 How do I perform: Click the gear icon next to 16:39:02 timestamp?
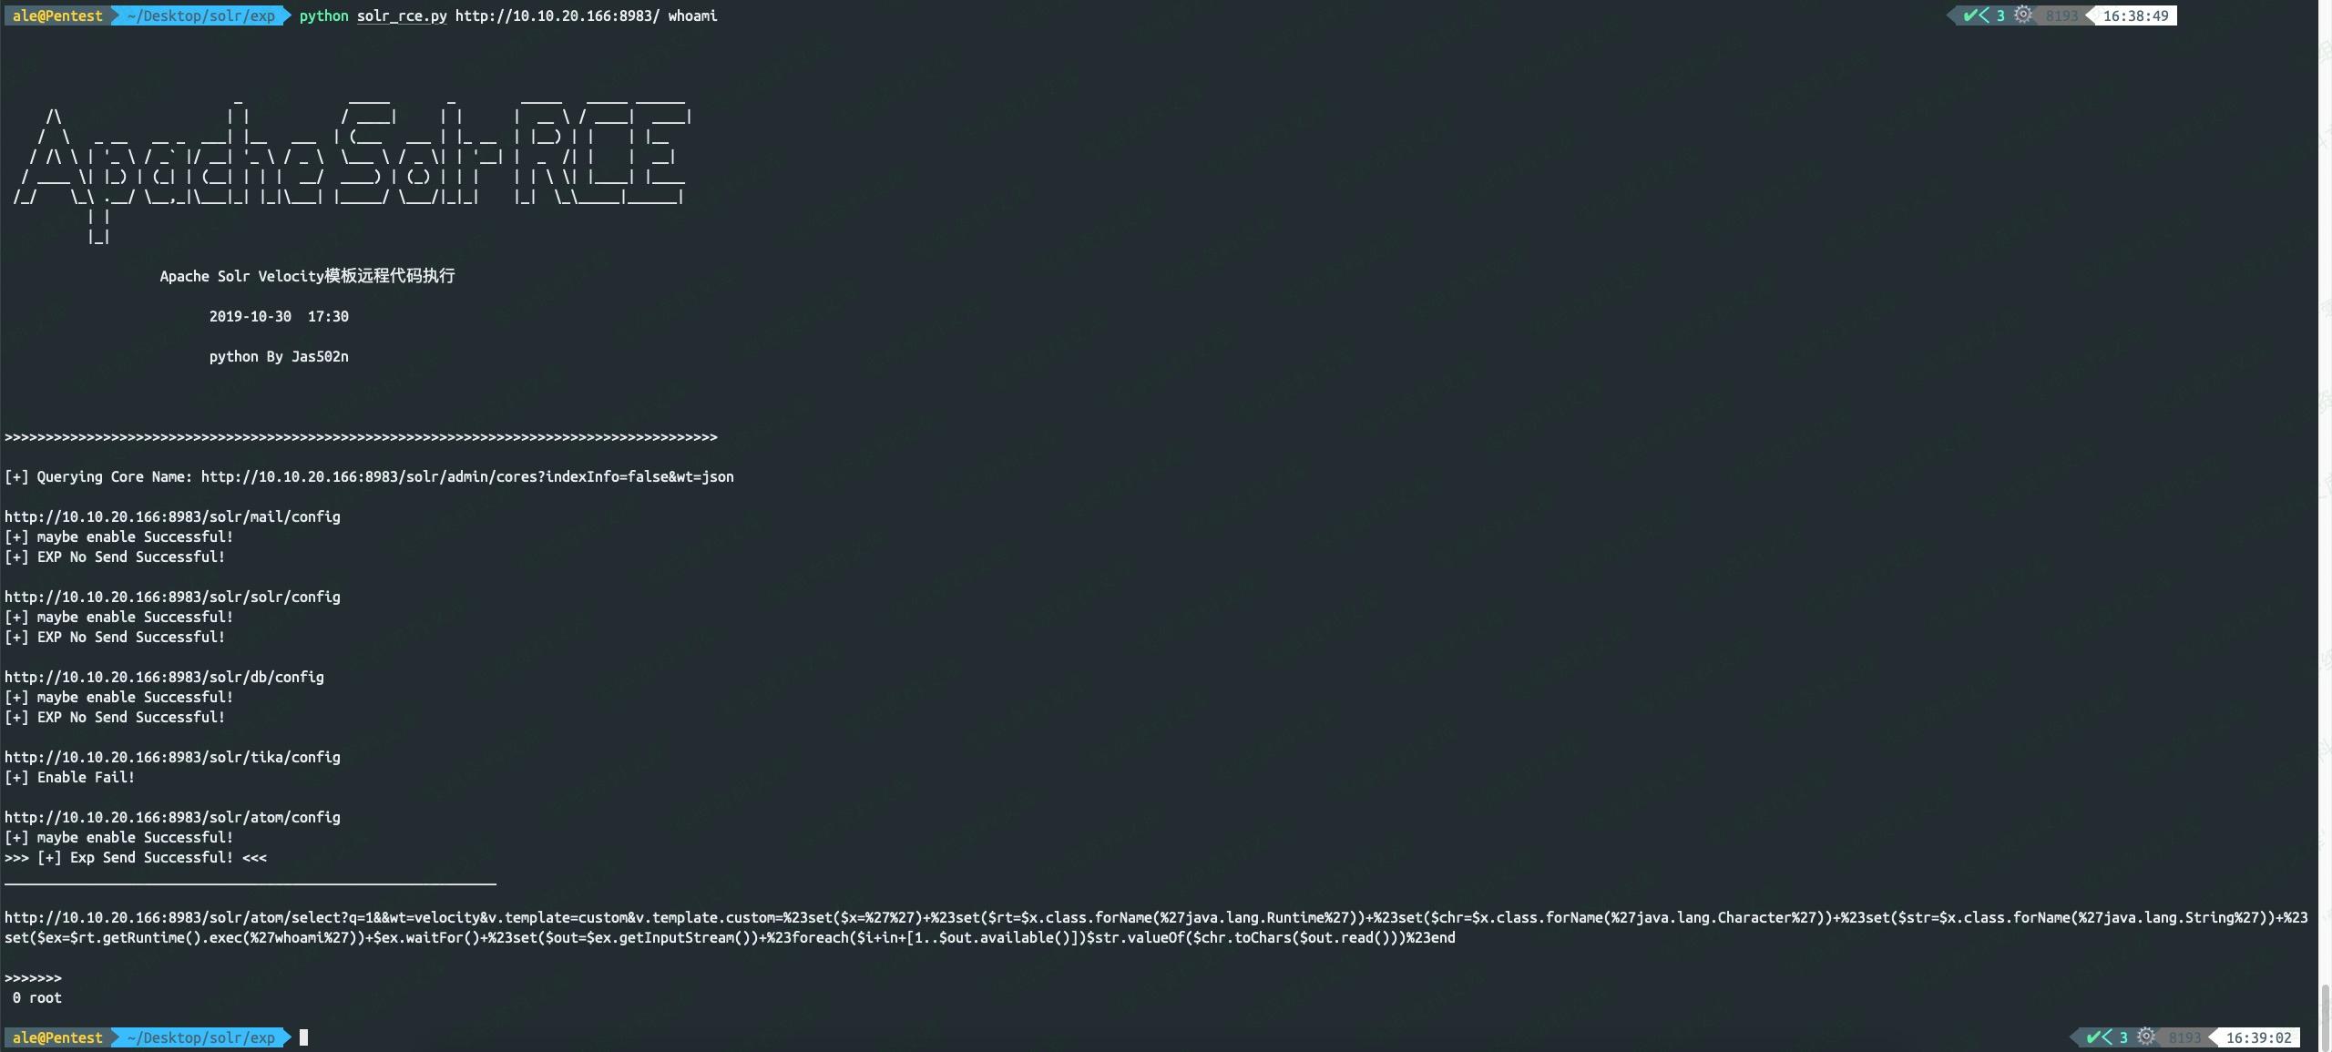coord(2146,1037)
